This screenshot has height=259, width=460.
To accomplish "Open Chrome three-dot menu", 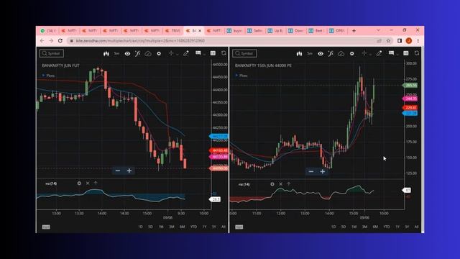I will click(418, 41).
